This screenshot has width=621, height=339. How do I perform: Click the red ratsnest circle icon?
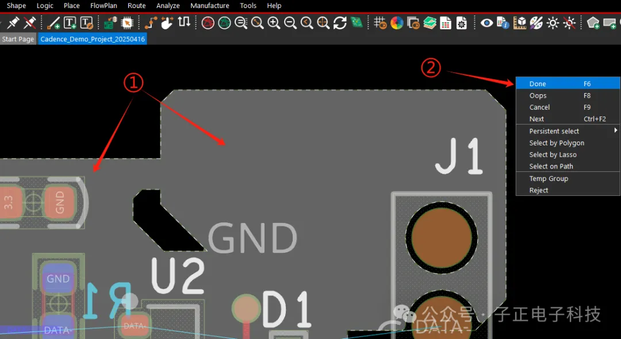208,23
